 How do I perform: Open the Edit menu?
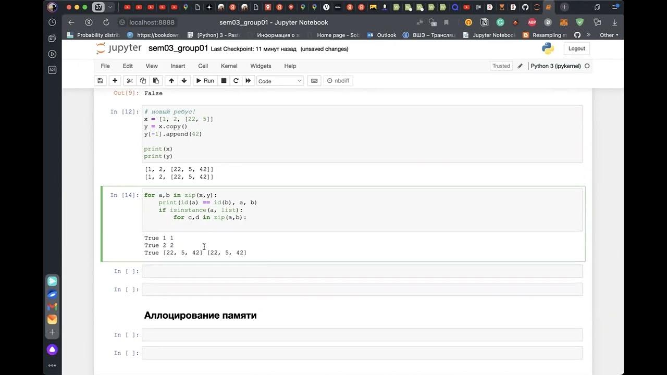tap(128, 66)
